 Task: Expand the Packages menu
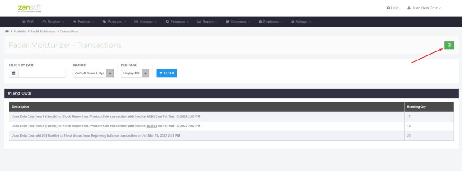114,22
